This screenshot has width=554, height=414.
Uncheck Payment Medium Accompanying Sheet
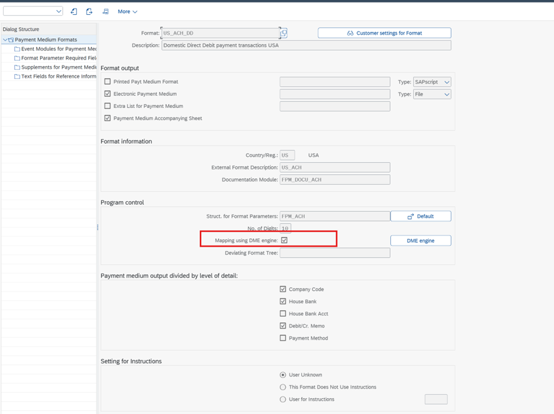pyautogui.click(x=107, y=118)
